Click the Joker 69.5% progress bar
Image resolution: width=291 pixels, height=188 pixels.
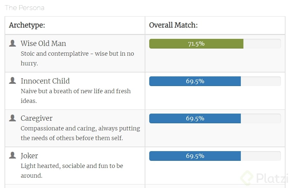195,156
